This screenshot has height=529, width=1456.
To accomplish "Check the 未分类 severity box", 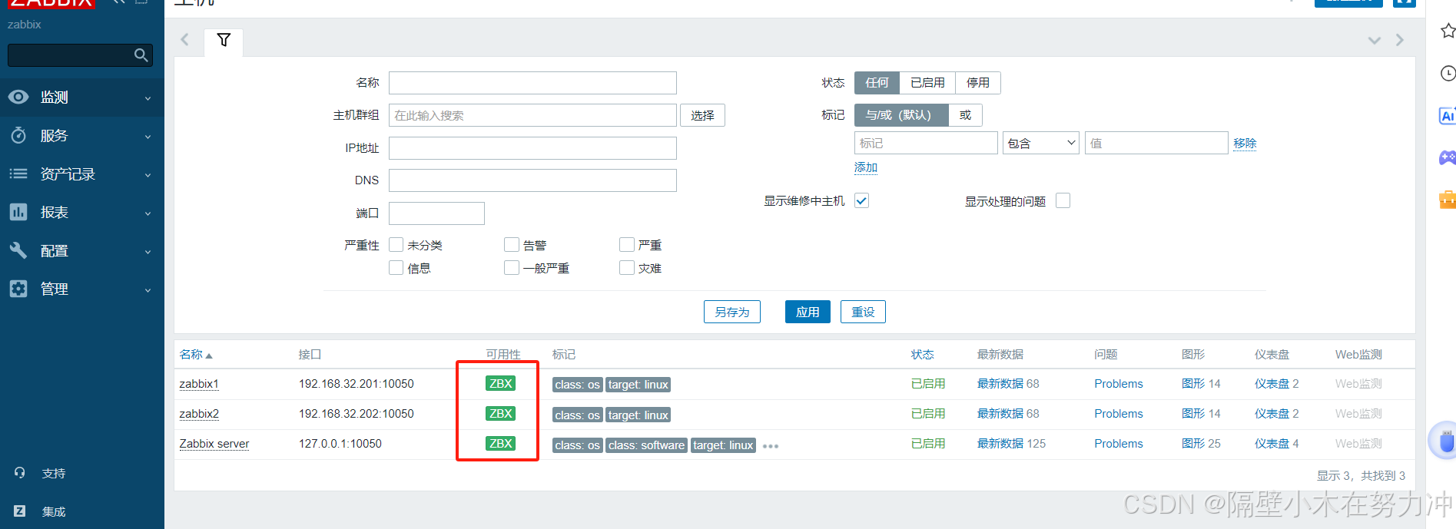I will point(396,245).
